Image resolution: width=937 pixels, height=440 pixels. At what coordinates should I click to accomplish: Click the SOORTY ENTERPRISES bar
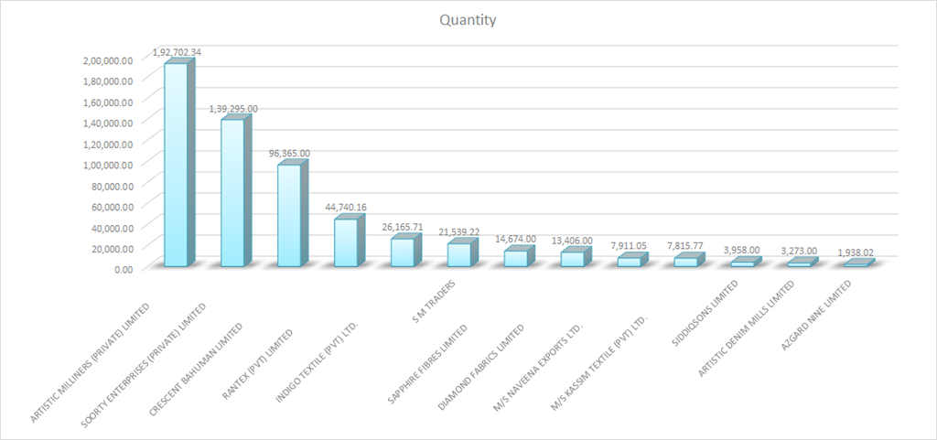236,190
